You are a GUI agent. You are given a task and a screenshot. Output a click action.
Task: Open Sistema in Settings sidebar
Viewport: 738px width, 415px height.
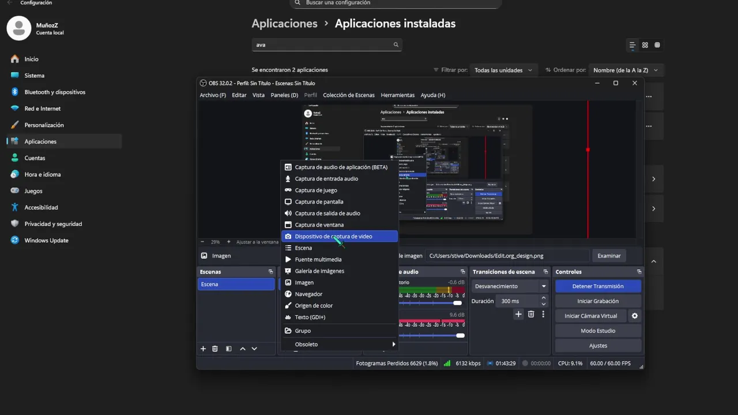(x=63, y=76)
